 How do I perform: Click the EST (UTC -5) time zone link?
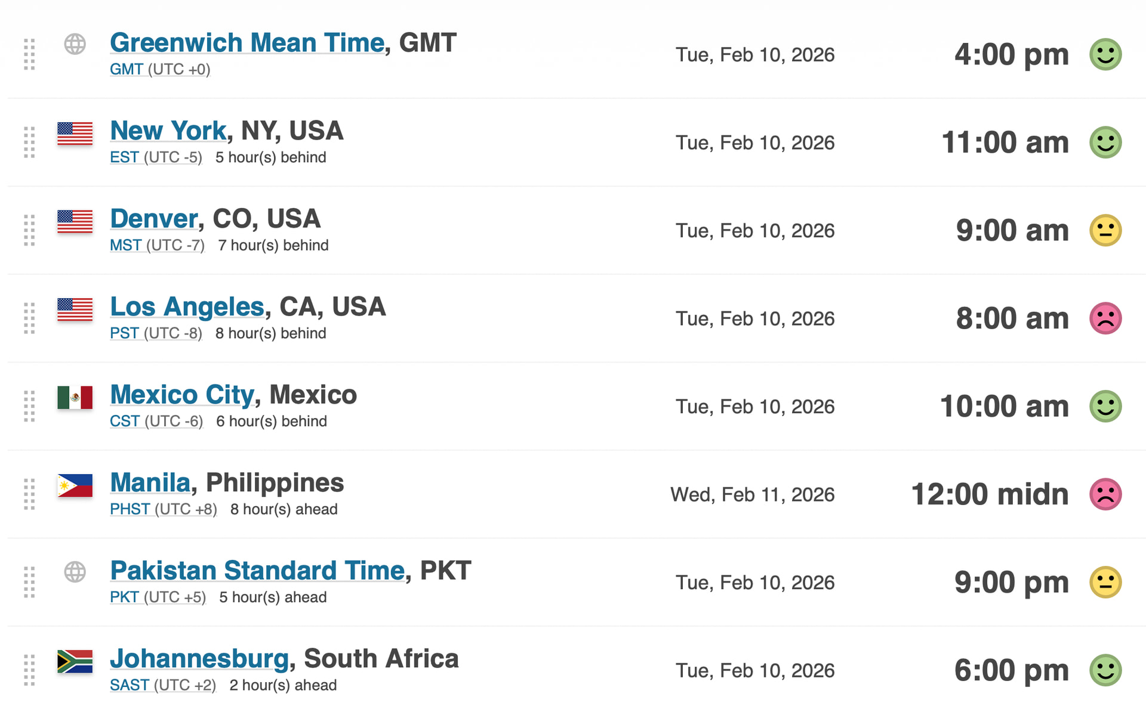click(x=156, y=157)
